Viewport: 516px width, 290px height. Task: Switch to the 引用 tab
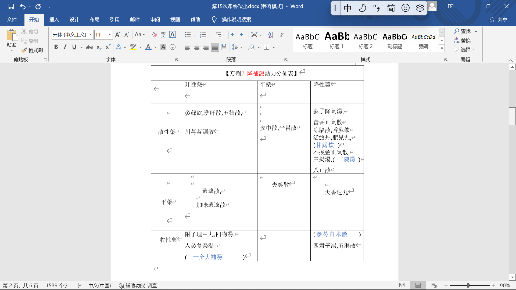pyautogui.click(x=114, y=20)
